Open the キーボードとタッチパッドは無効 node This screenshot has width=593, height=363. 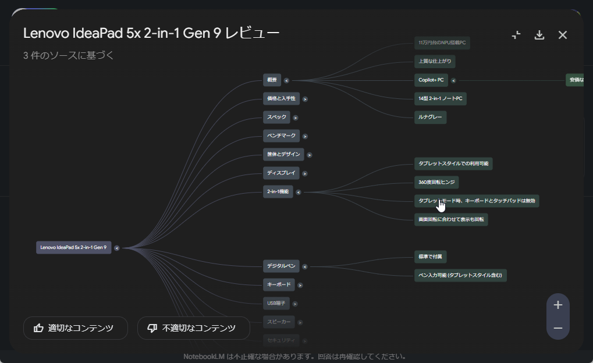pos(477,201)
